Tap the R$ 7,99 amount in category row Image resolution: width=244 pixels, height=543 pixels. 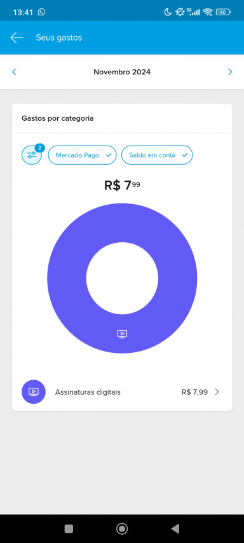tap(194, 392)
